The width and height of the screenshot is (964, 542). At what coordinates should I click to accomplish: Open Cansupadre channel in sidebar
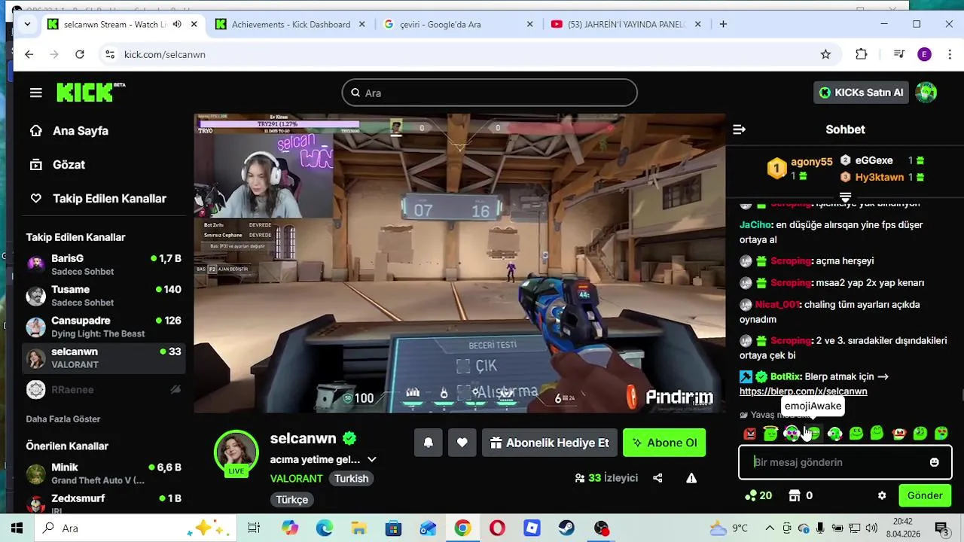(x=103, y=327)
